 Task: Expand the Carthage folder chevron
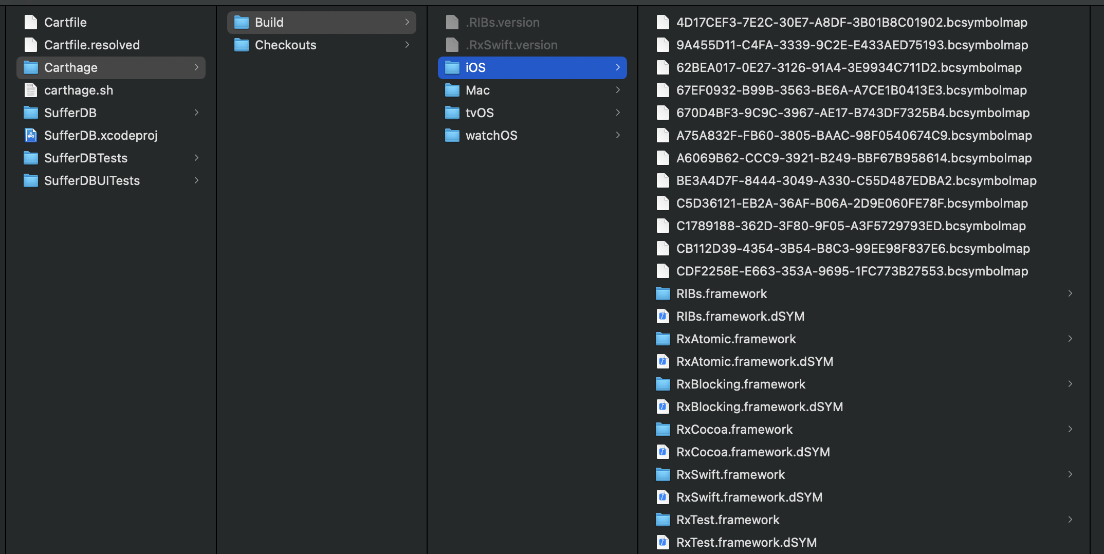pos(196,67)
